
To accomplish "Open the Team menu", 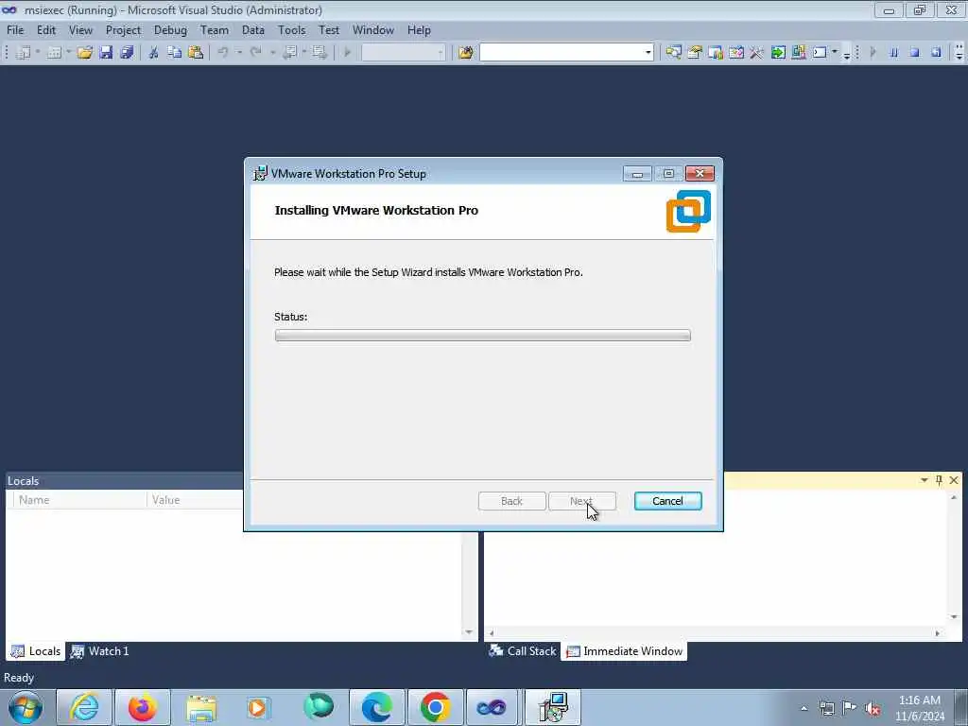I will tap(215, 30).
